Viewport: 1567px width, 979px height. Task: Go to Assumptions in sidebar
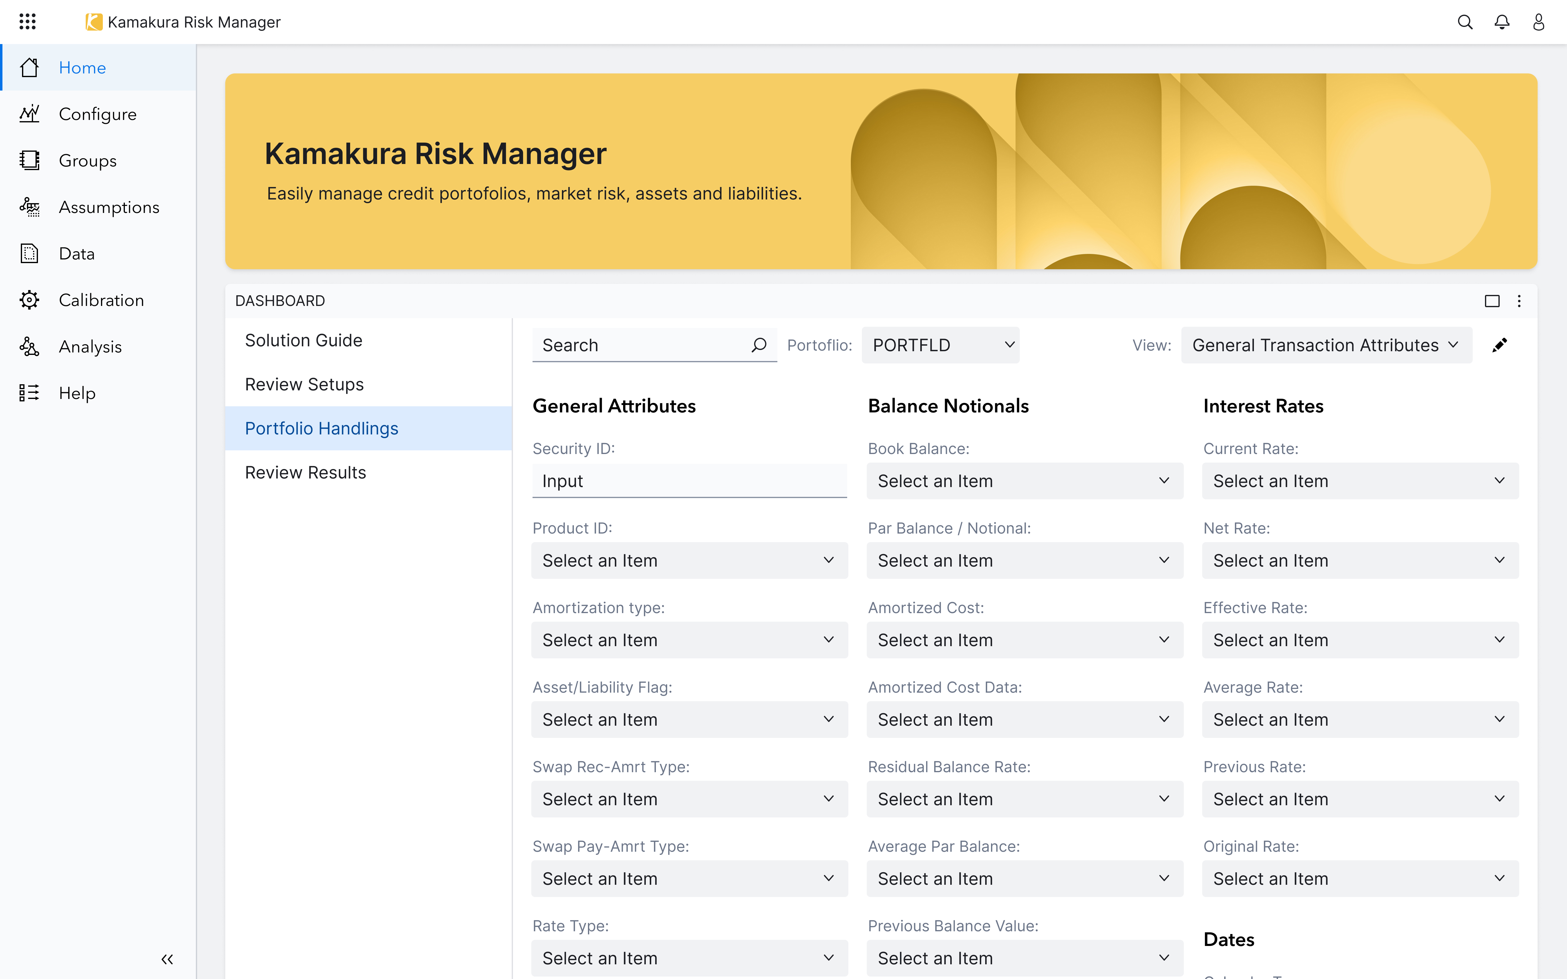click(x=109, y=207)
